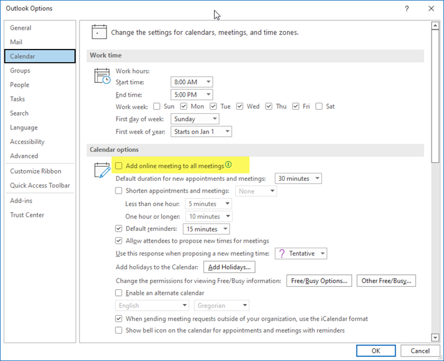
Task: Click the info icon beside Add online meeting
Action: coord(228,165)
